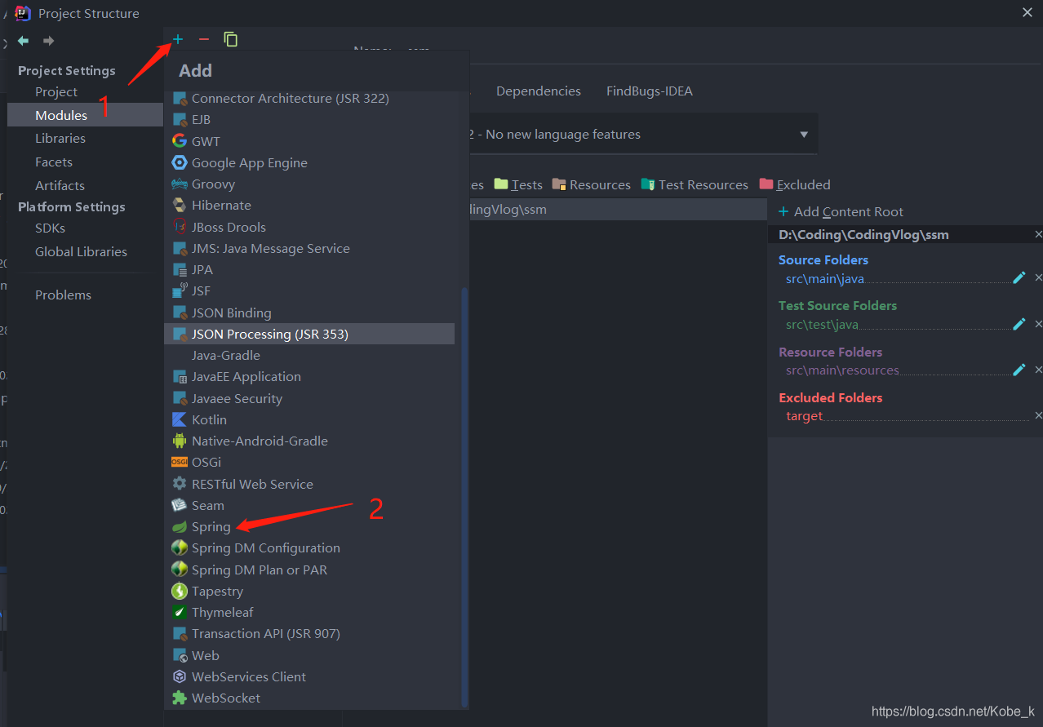Click the red minus Remove button
This screenshot has width=1043, height=727.
[204, 39]
